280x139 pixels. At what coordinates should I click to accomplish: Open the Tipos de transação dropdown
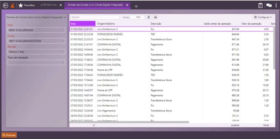click(36, 62)
